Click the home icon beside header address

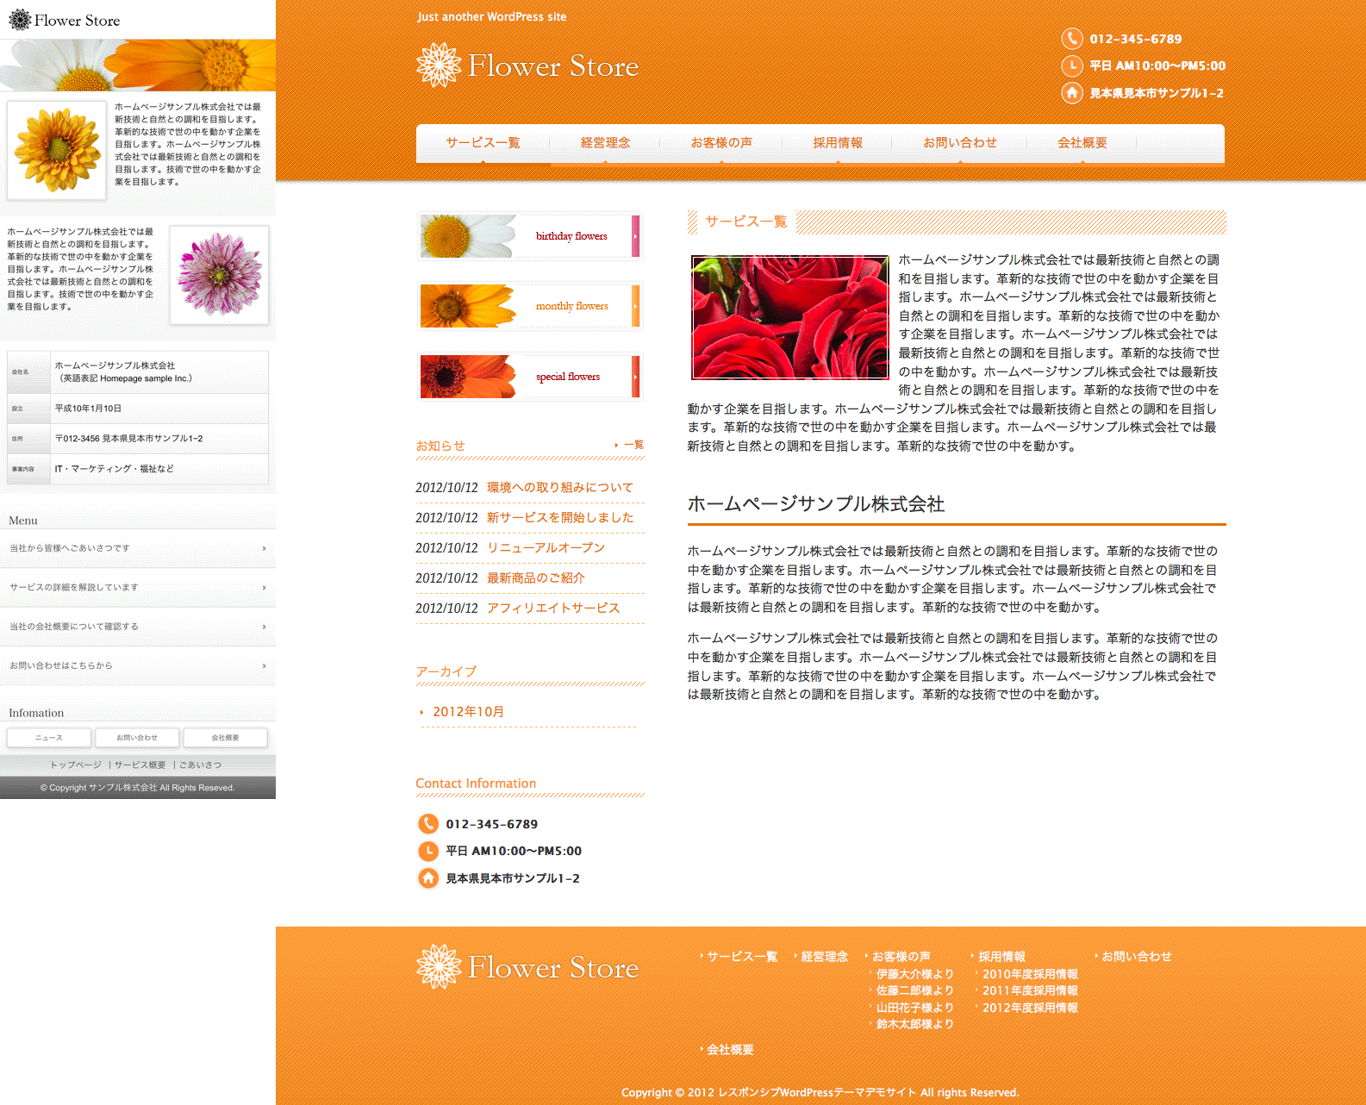[1071, 93]
